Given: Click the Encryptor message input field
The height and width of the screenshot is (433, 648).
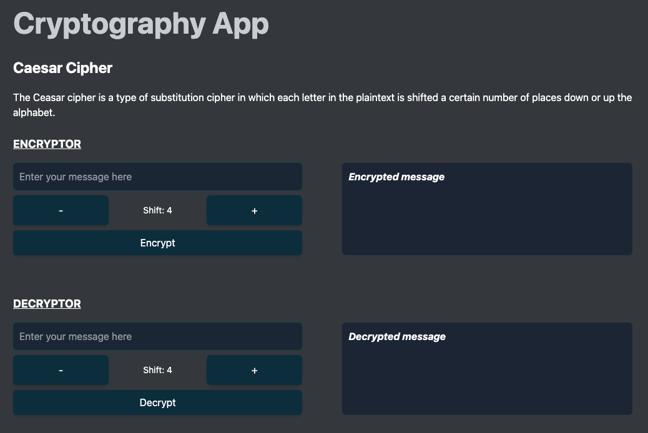Looking at the screenshot, I should click(x=157, y=177).
